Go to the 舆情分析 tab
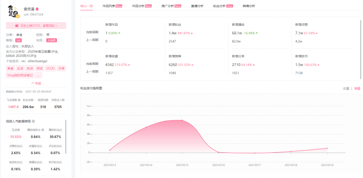Screen dimensions: 363x178 click(x=249, y=6)
